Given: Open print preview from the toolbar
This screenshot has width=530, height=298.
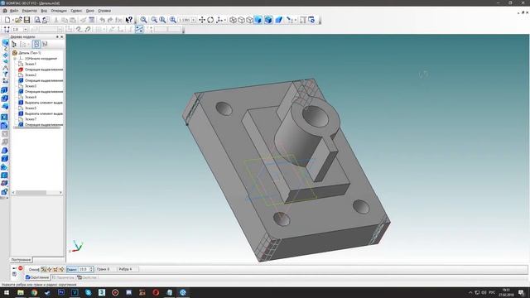Looking at the screenshot, I should pyautogui.click(x=37, y=20).
